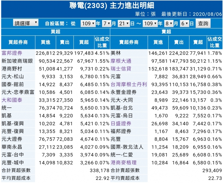Screen dimensions: 224x183
Task: Select 元富-烏日 row name
Action: pos(122,116)
